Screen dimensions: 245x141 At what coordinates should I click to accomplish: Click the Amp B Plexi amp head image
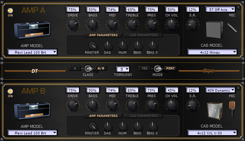32,111
